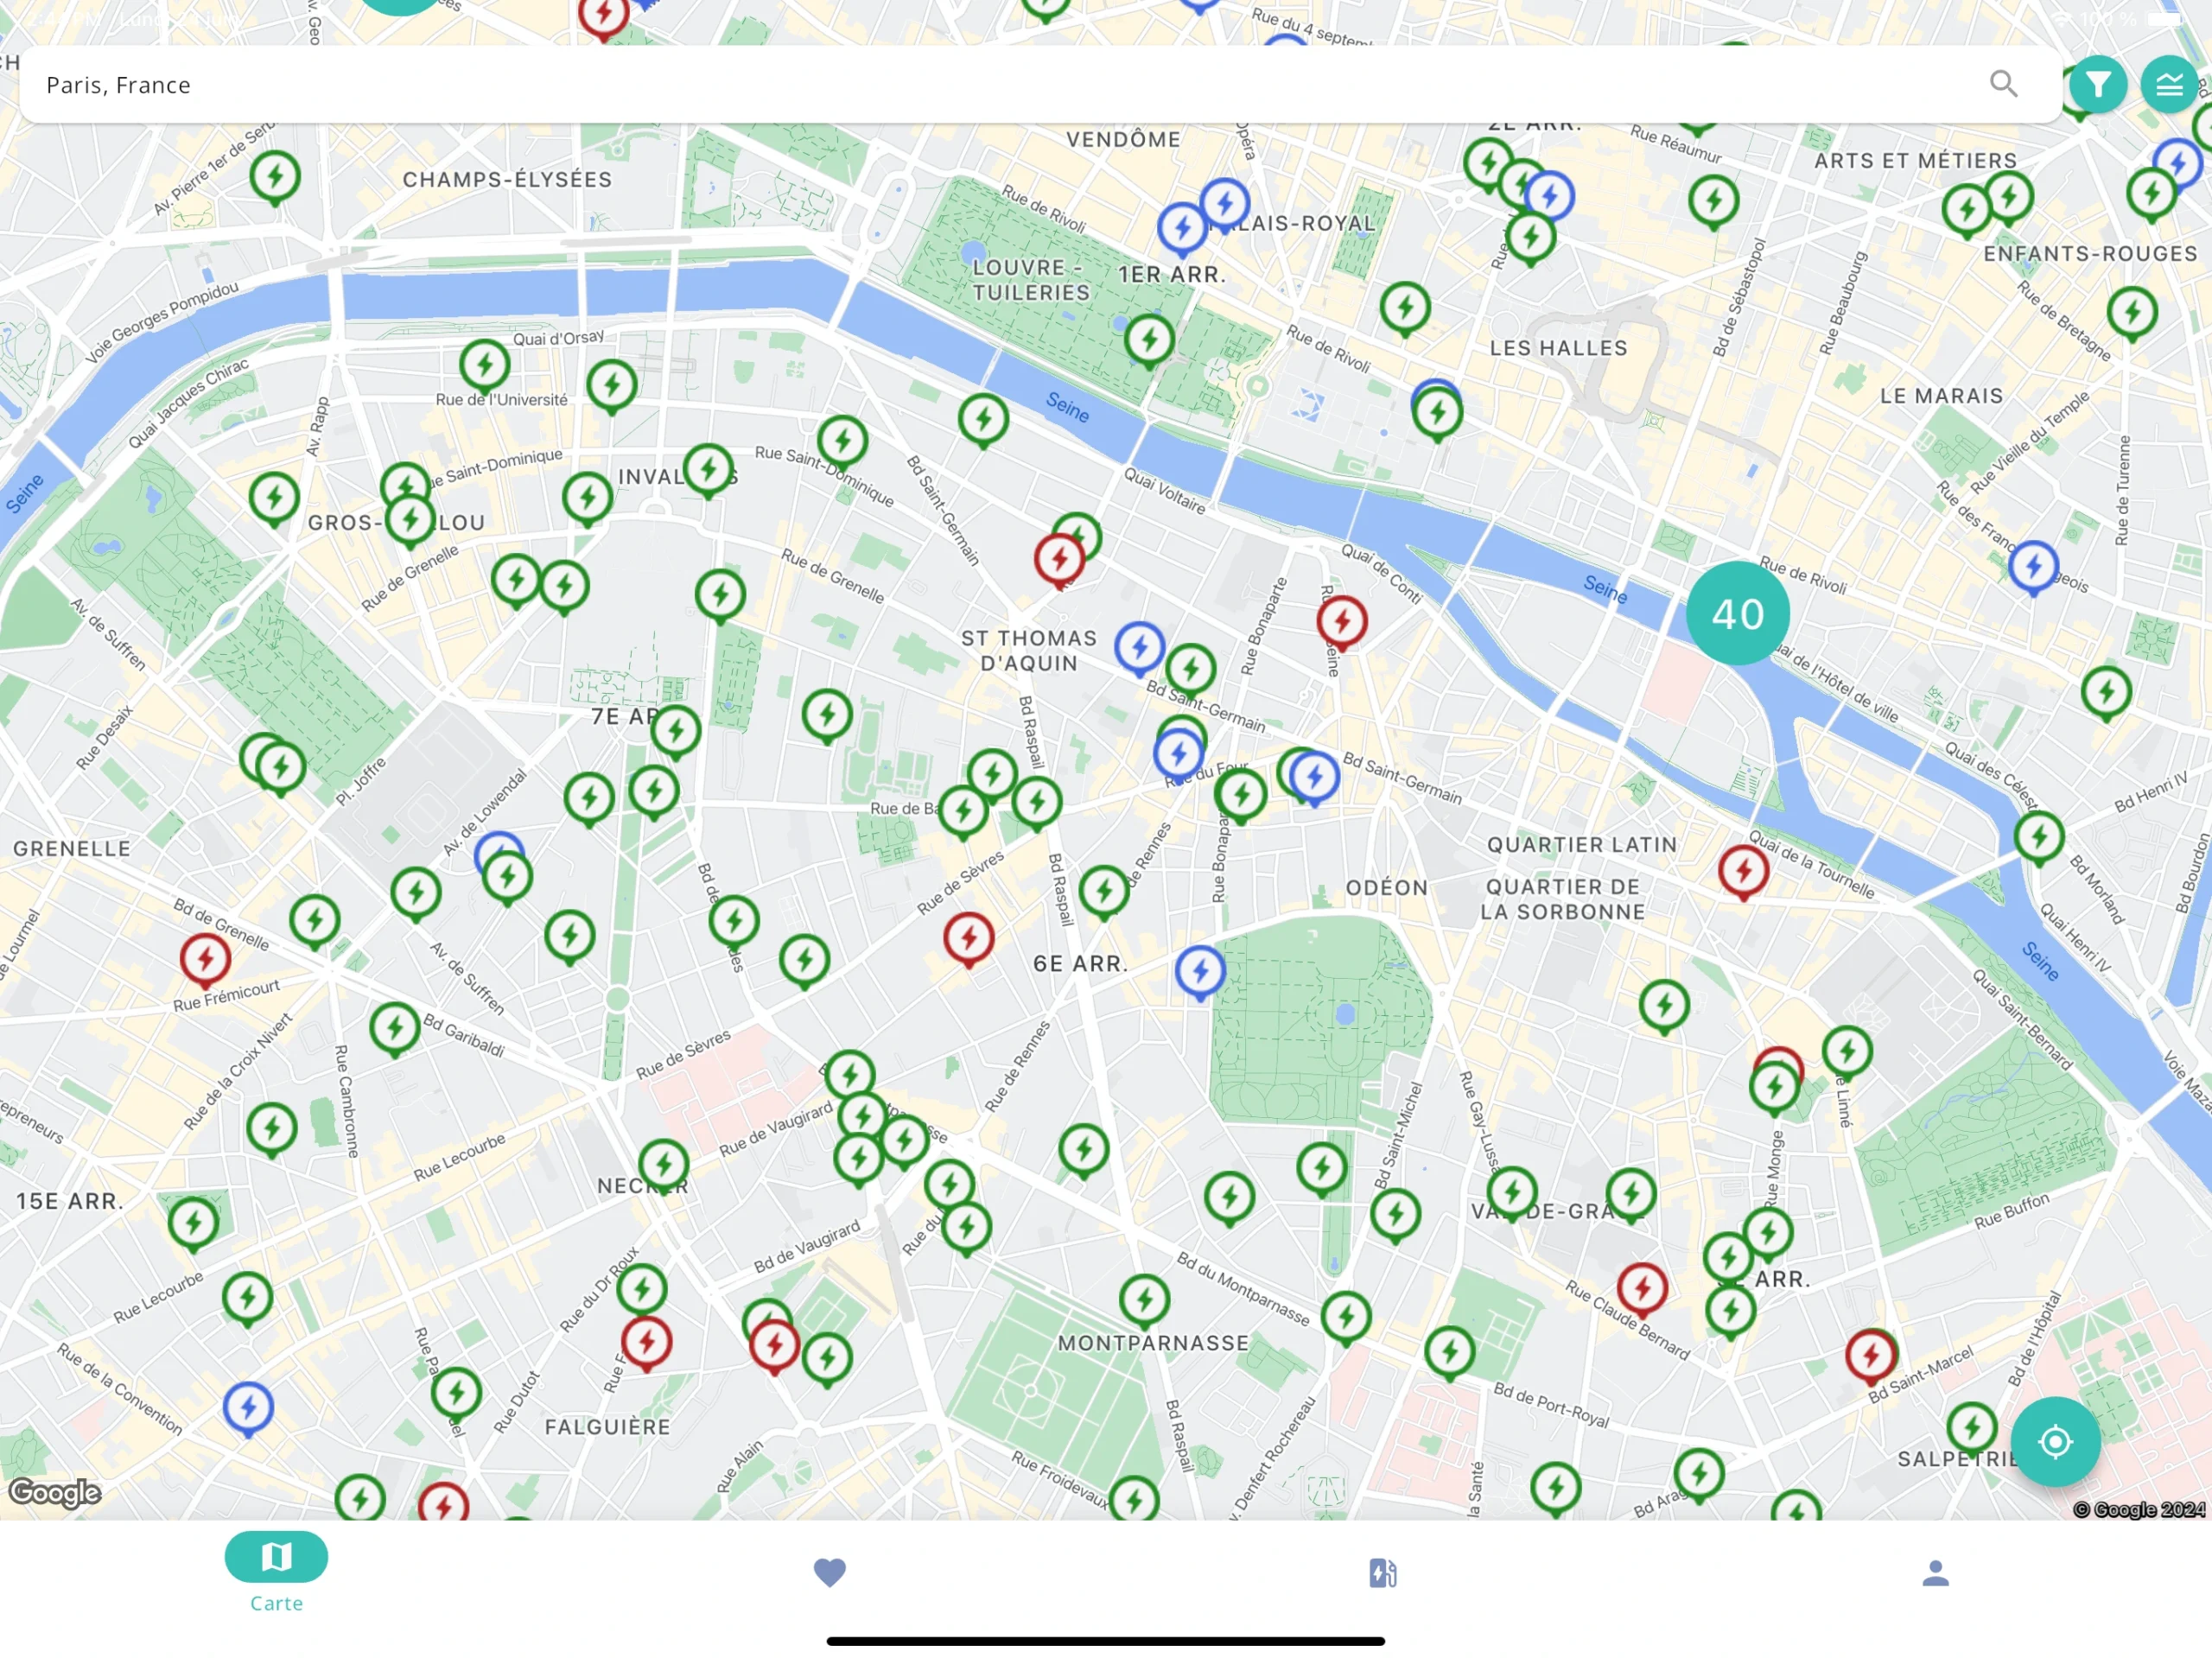The width and height of the screenshot is (2212, 1658).
Task: Select blue charger at St Thomas d'Aquin
Action: (x=1139, y=649)
